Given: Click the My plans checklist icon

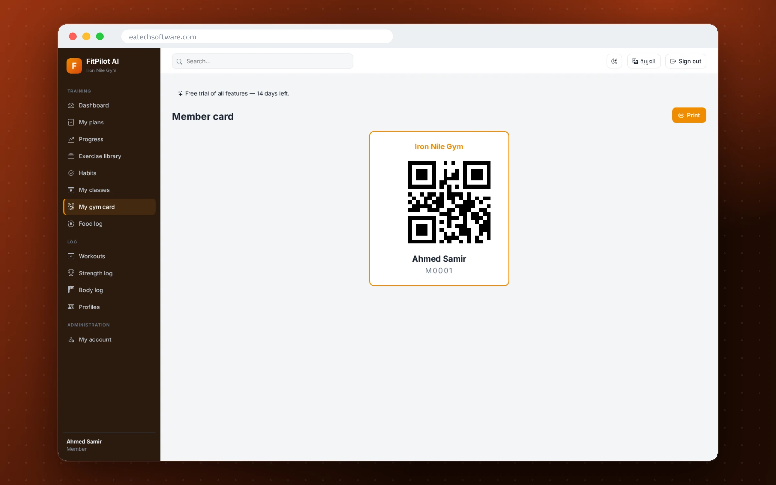Looking at the screenshot, I should (x=71, y=122).
